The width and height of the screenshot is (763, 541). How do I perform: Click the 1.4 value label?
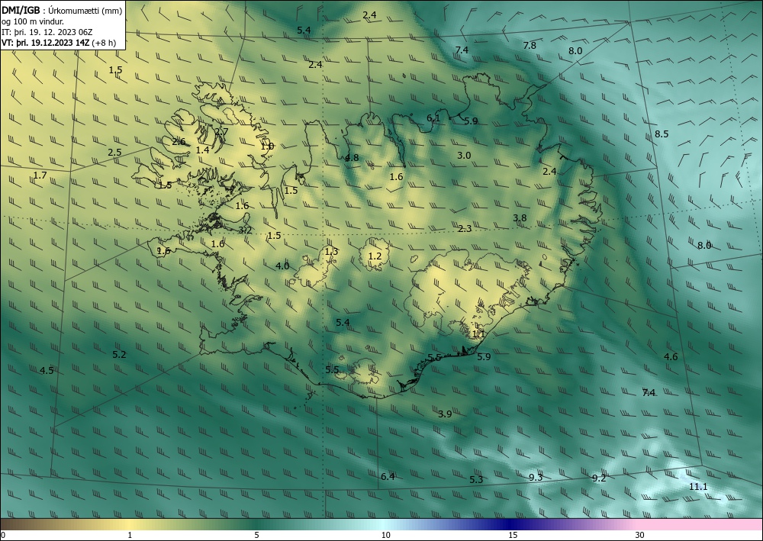coord(202,150)
